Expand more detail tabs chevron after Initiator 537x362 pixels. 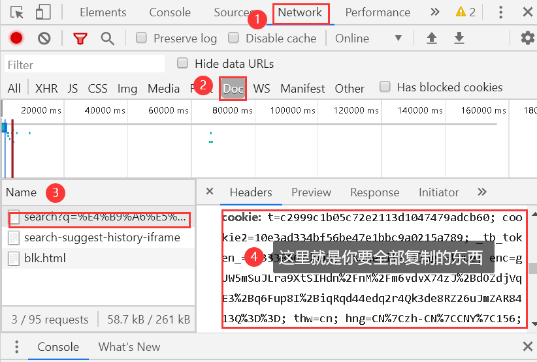coord(482,192)
